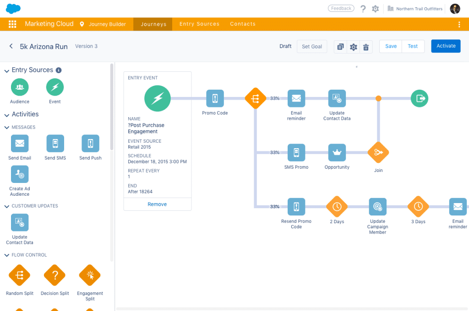Image resolution: width=469 pixels, height=311 pixels.
Task: Click the orange junction dot on top path
Action: [378, 98]
